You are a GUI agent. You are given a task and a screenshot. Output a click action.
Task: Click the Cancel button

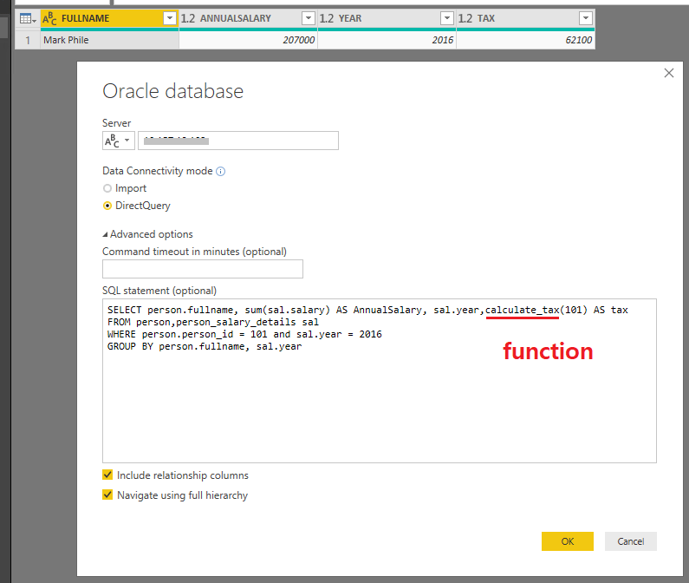[631, 541]
